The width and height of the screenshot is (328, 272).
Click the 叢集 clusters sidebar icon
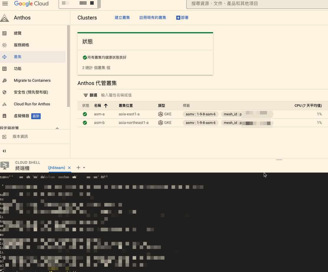tap(4, 57)
